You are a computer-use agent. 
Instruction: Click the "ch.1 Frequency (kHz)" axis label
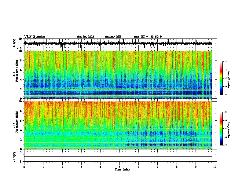(x=16, y=71)
